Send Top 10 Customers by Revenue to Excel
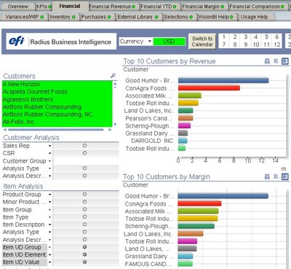 coord(276,61)
